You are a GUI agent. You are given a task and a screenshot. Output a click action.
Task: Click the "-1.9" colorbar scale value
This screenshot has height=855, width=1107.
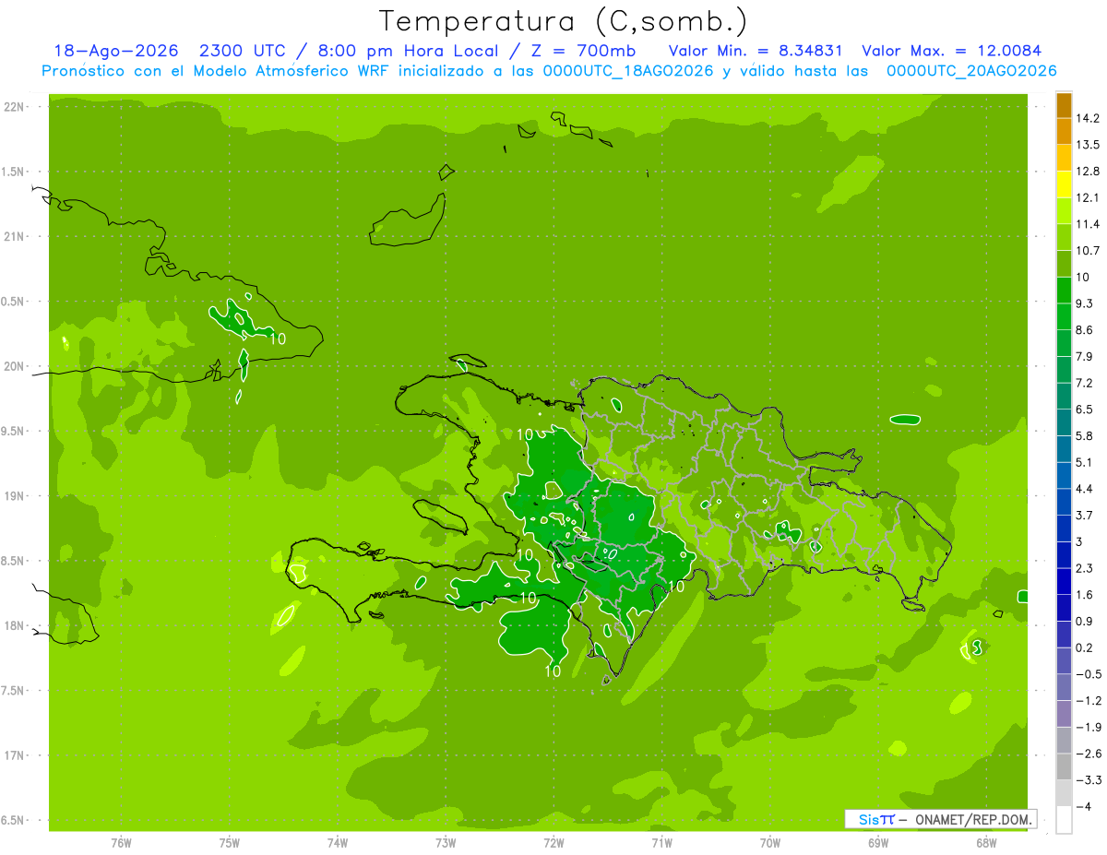pyautogui.click(x=1089, y=728)
